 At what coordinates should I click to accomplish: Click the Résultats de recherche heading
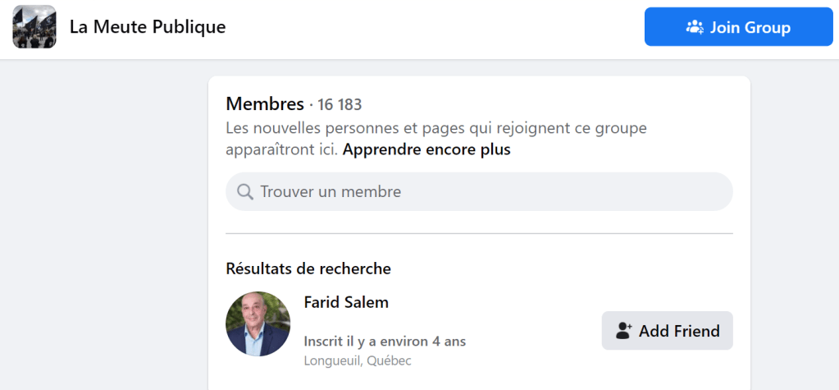[308, 268]
